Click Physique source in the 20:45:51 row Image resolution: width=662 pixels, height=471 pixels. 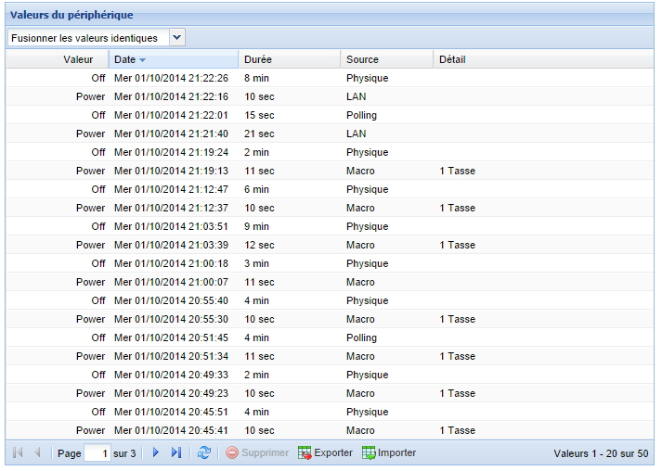pyautogui.click(x=367, y=412)
